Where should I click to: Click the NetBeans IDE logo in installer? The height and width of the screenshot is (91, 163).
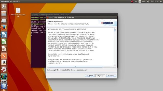(107, 23)
